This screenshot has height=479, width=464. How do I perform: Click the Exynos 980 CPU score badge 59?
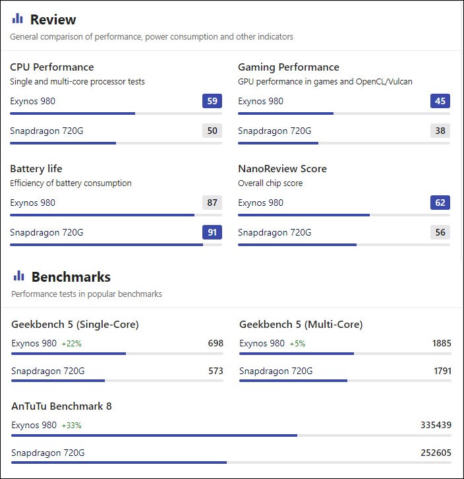point(212,101)
